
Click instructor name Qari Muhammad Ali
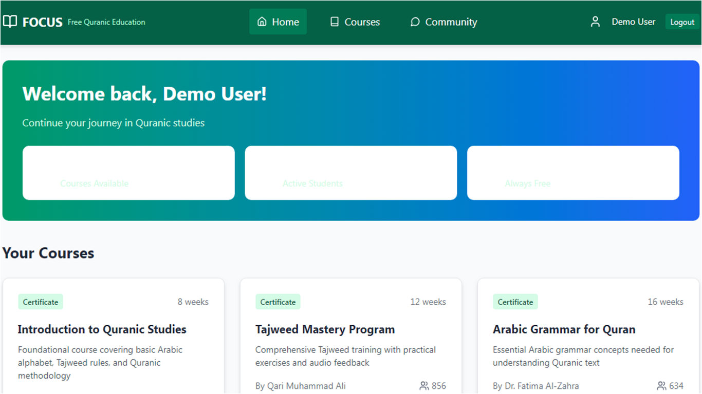click(301, 385)
